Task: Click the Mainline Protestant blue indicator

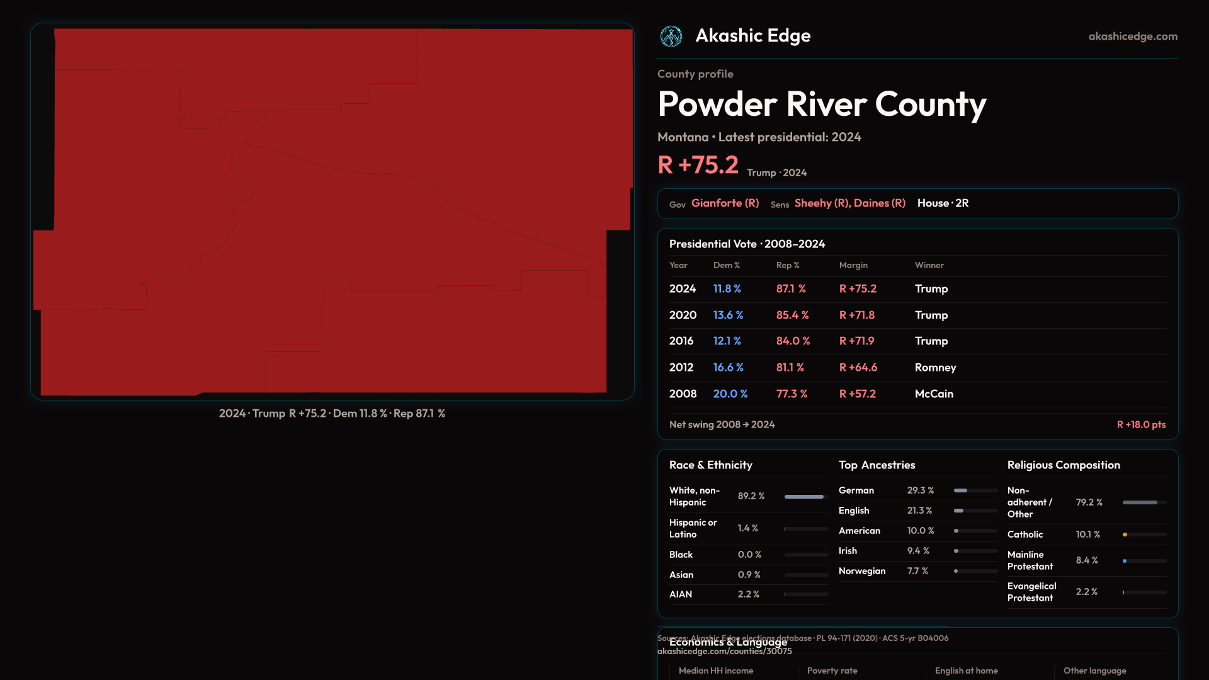Action: 1125,561
